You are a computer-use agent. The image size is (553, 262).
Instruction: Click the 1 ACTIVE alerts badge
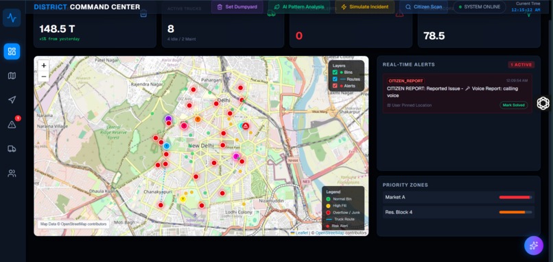(x=521, y=65)
